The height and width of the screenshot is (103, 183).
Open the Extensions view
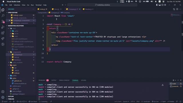point(3,33)
